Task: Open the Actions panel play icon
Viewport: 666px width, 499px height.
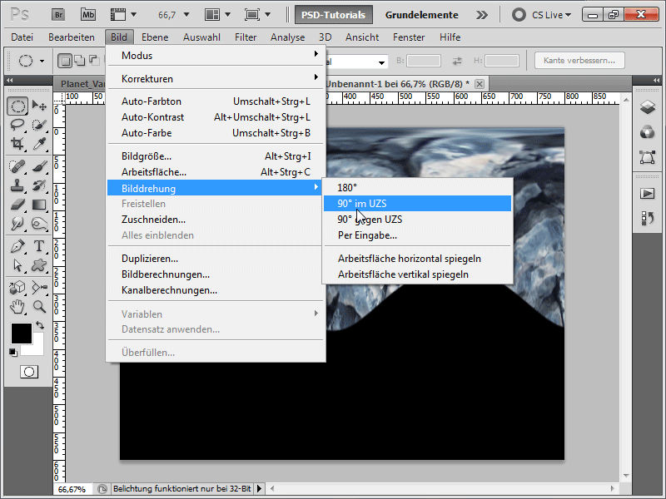Action: [648, 194]
